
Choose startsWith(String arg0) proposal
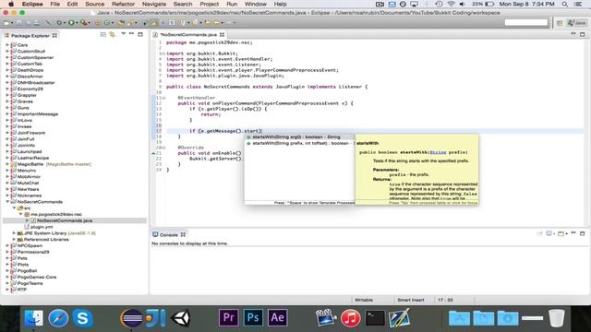[299, 137]
